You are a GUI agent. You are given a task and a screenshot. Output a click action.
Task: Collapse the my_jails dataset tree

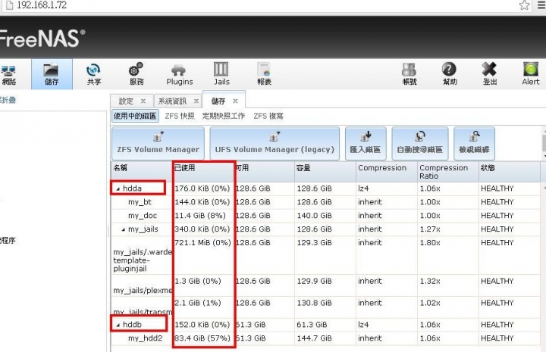124,229
